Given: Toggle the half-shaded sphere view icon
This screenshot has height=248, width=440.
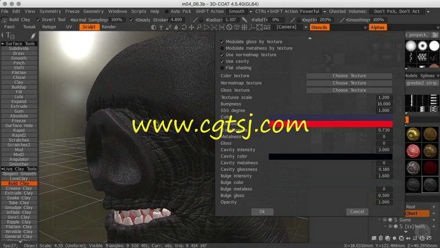Looking at the screenshot, I should click(153, 27).
